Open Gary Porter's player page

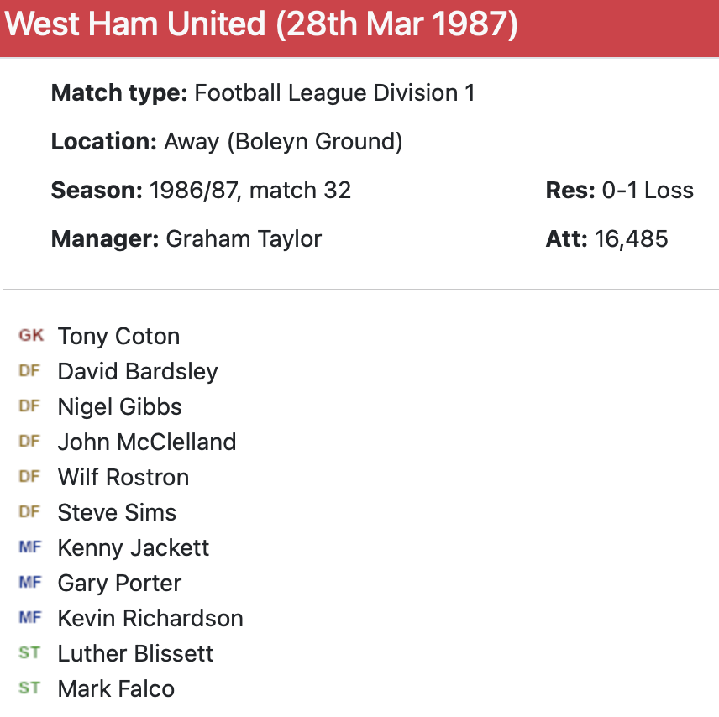tap(119, 584)
